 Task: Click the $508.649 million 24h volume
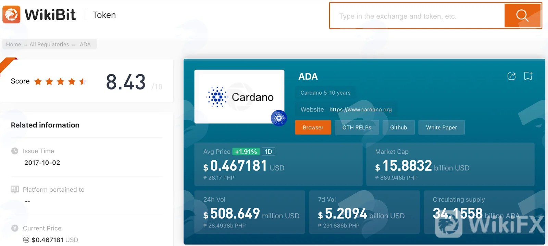pos(251,214)
